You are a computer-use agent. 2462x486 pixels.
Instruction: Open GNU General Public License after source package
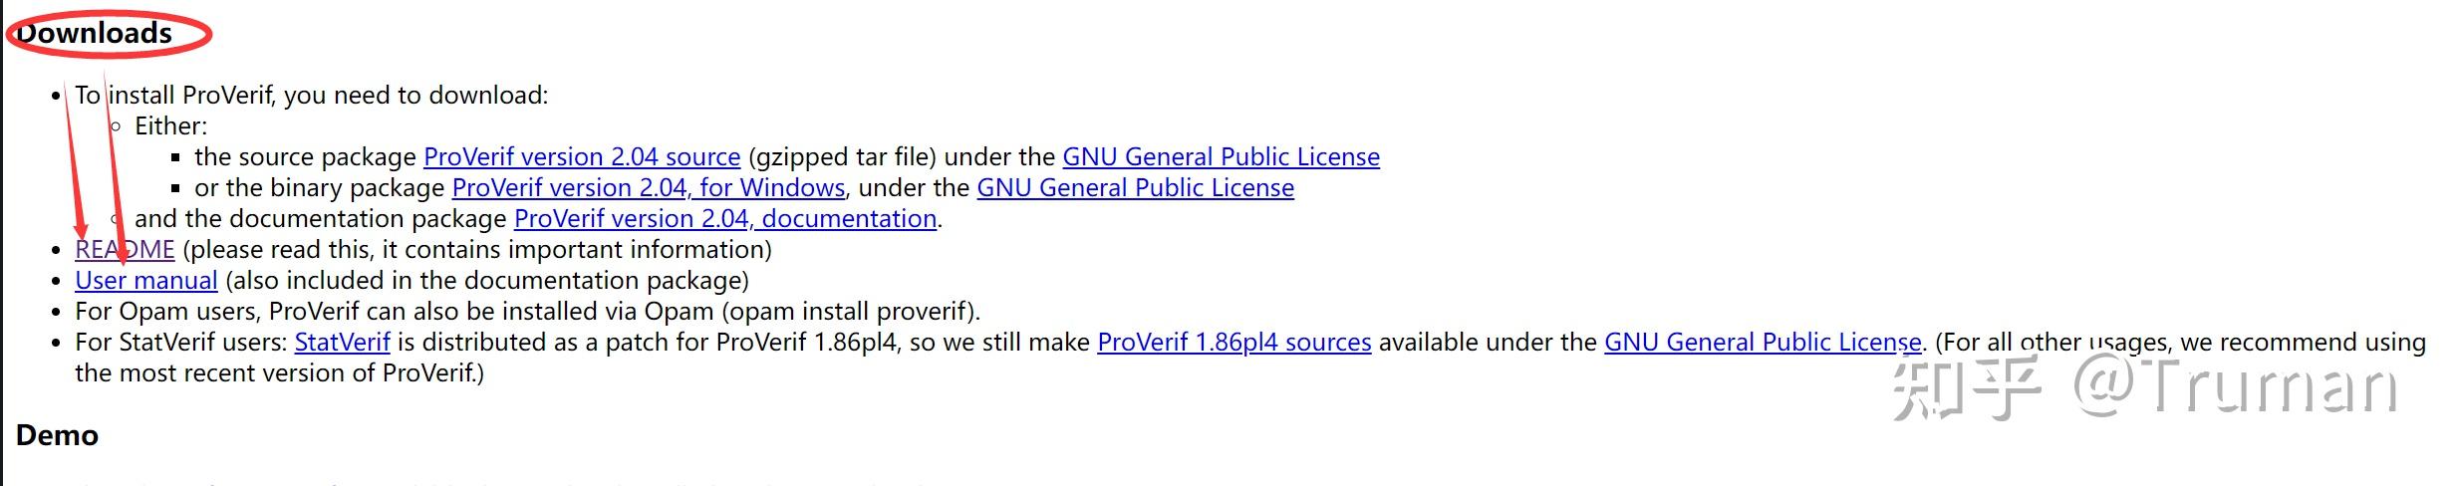(x=1222, y=156)
